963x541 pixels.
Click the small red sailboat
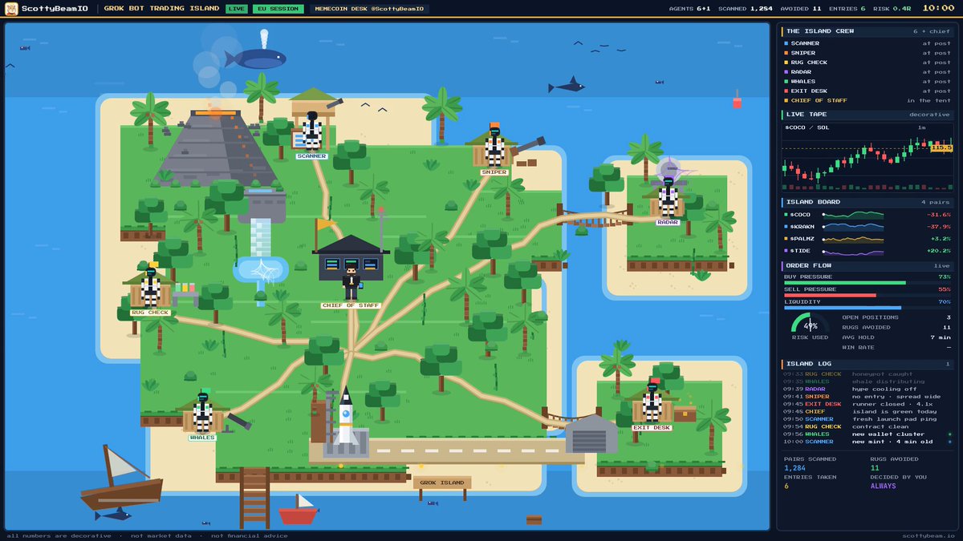[298, 510]
